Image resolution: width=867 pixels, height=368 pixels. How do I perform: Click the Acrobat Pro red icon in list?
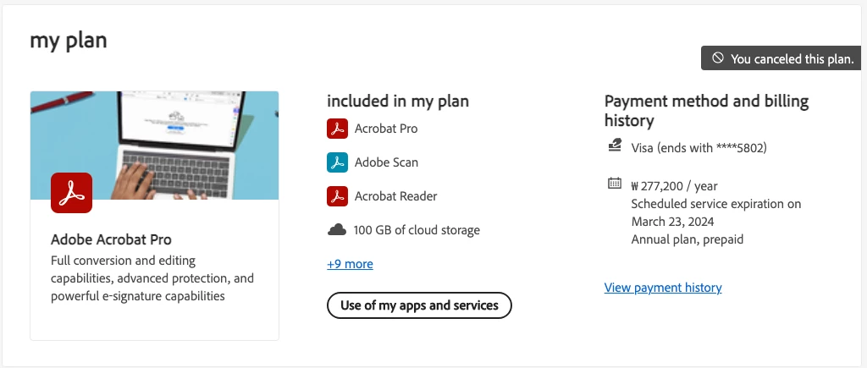337,129
